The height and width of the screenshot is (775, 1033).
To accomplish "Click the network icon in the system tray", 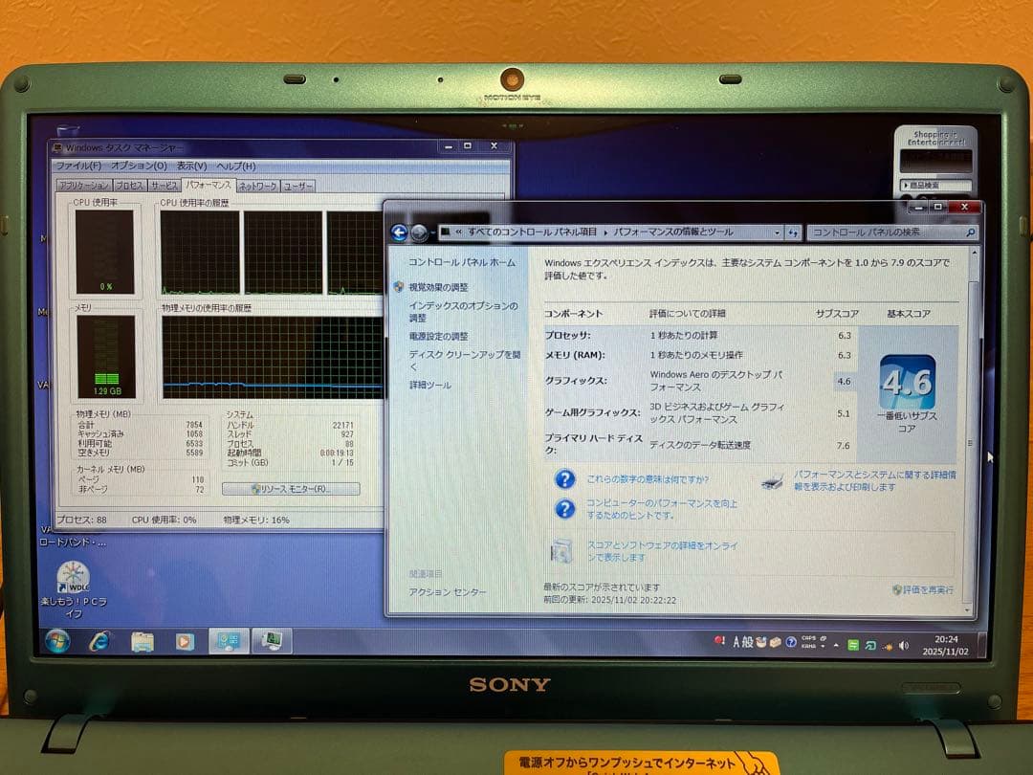I will point(888,644).
